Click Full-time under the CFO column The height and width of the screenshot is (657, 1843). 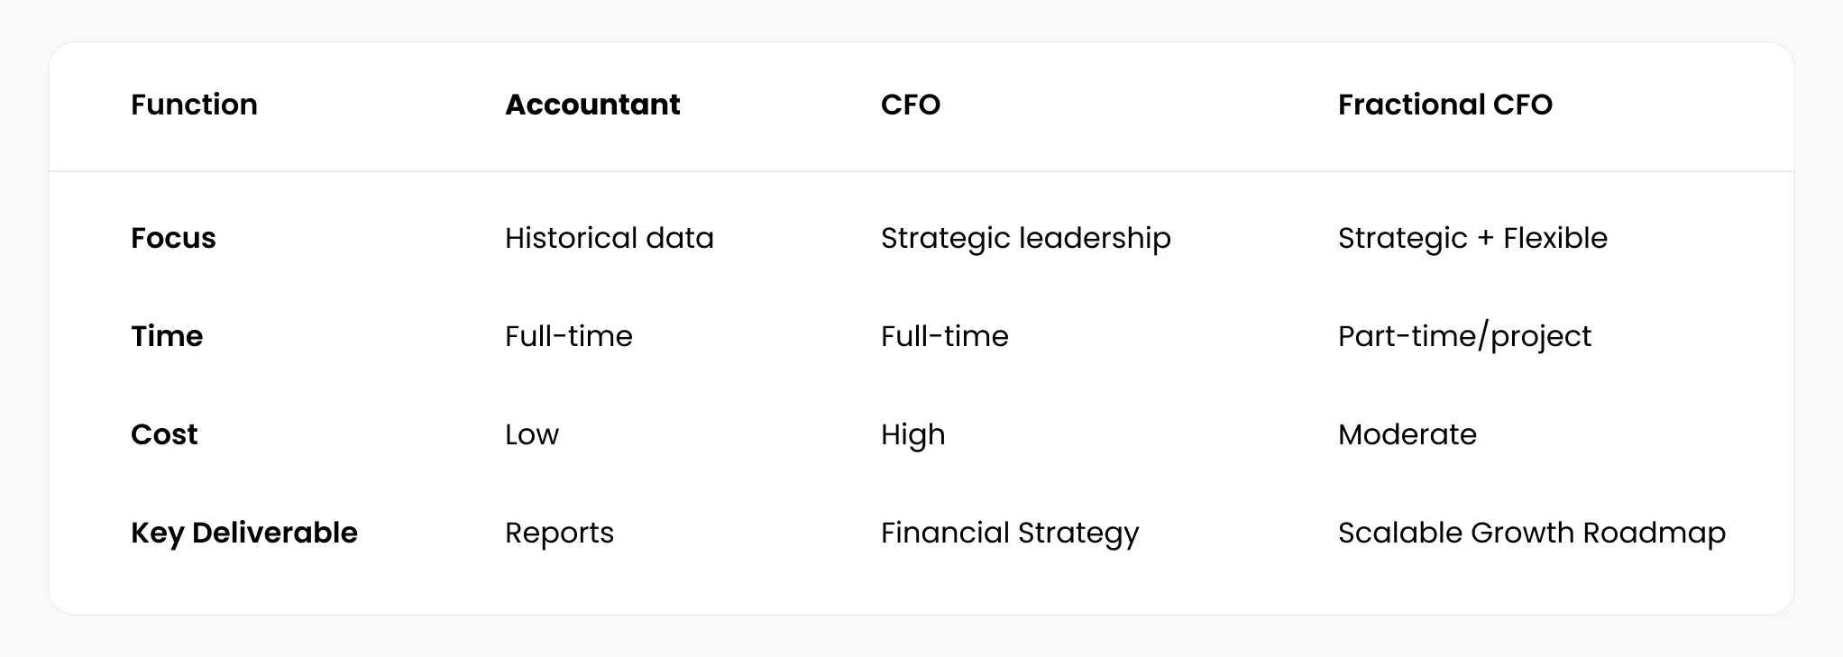945,336
